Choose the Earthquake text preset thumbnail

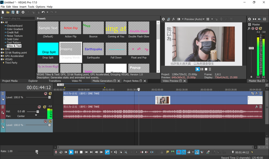point(93,49)
